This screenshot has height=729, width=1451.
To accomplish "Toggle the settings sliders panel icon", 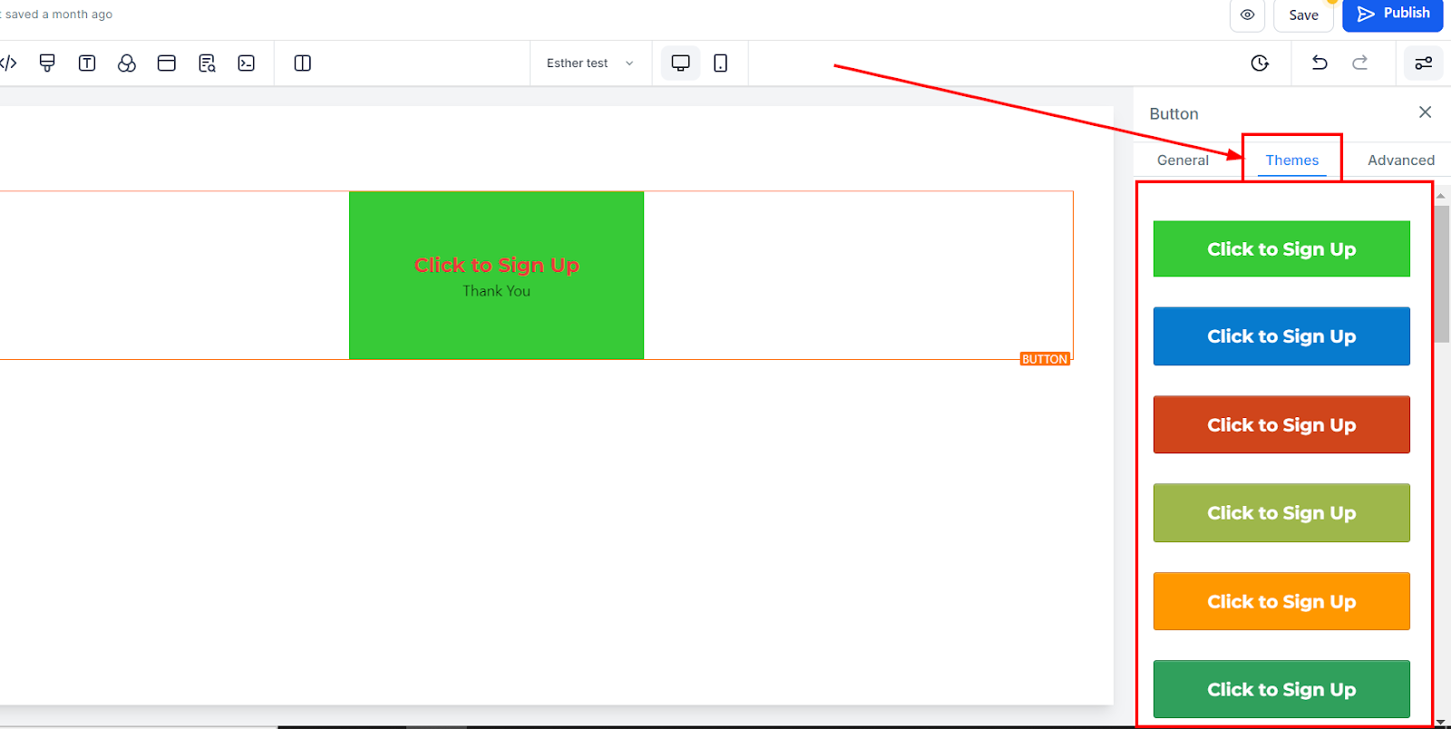I will [1424, 63].
